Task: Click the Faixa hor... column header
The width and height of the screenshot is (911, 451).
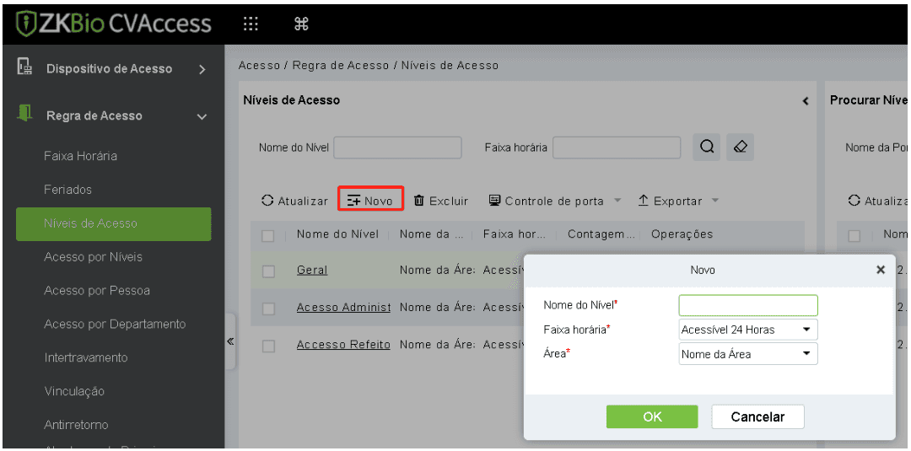Action: pos(515,234)
